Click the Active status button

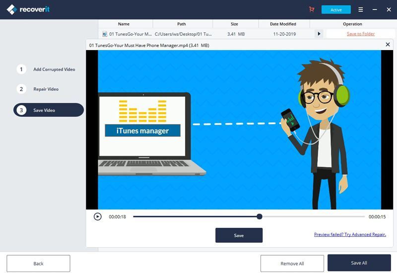coord(336,9)
